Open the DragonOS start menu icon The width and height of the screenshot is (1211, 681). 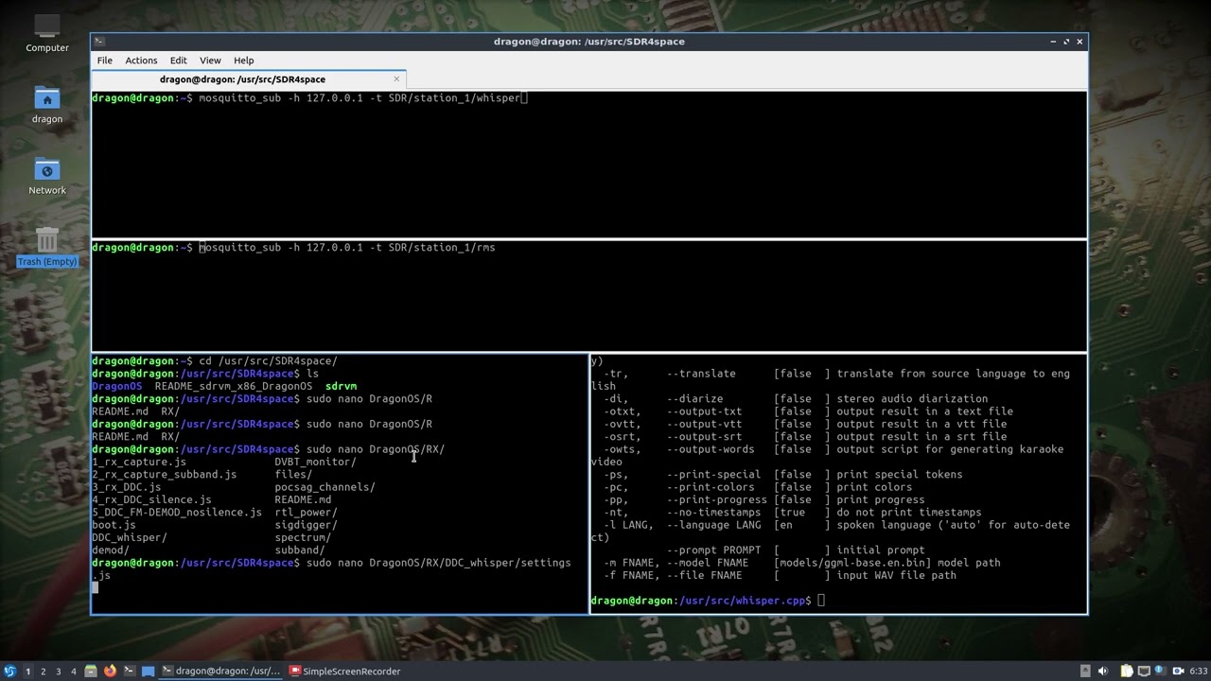pos(10,672)
